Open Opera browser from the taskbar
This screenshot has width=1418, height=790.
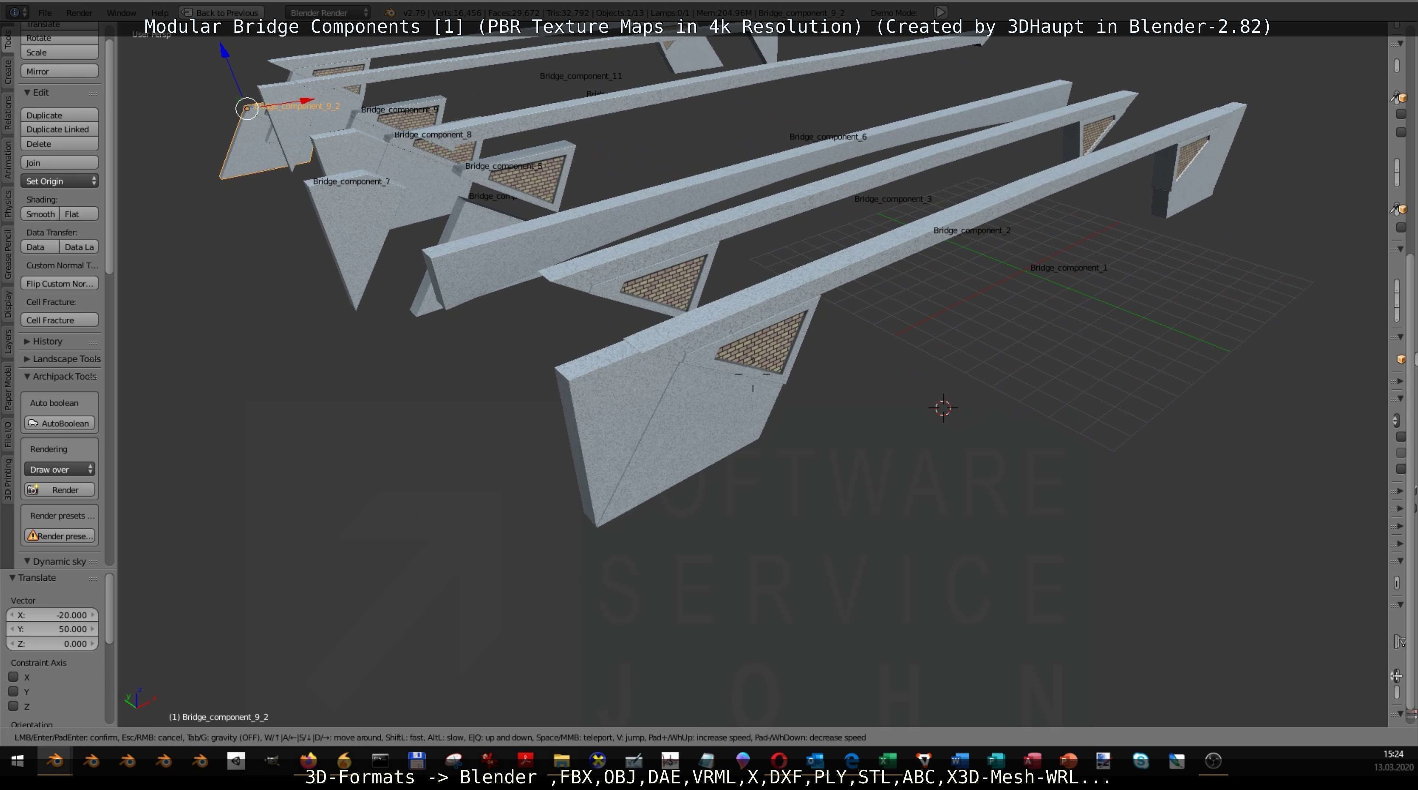coord(778,761)
